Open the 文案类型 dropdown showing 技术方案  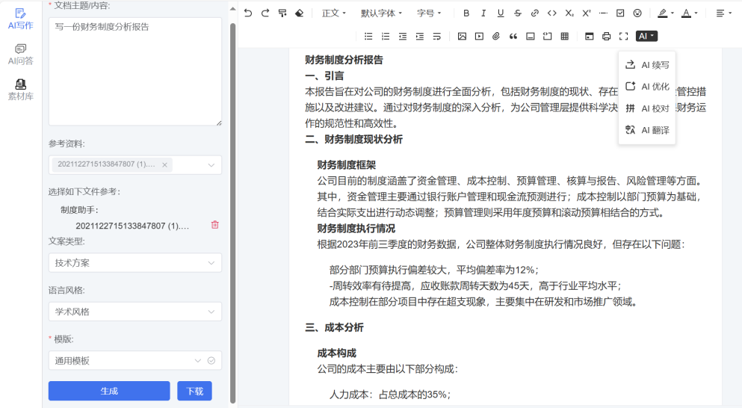135,263
